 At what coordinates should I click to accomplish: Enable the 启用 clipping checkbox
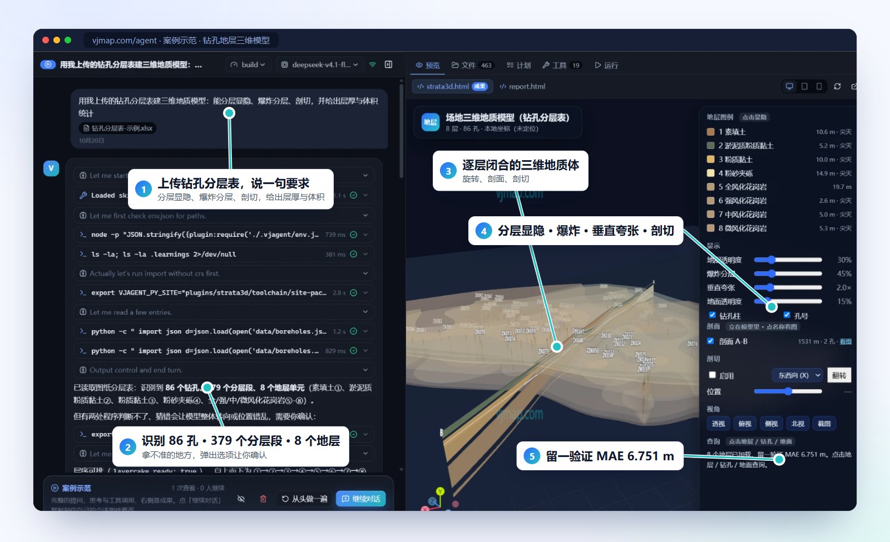(x=712, y=375)
